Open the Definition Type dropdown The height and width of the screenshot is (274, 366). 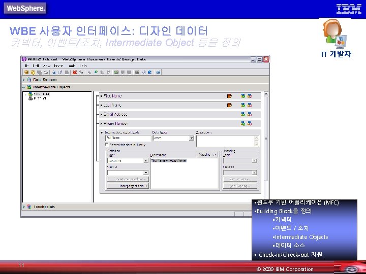(x=146, y=161)
